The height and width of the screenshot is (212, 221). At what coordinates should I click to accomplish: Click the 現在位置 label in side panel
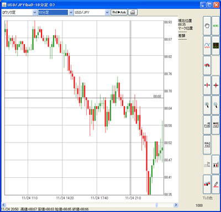click(x=185, y=20)
